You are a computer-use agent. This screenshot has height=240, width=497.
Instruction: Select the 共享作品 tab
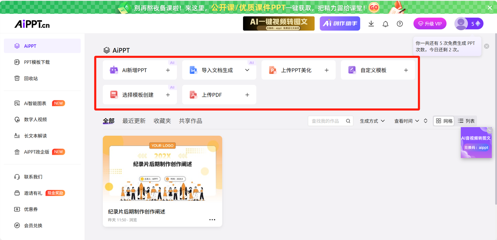pyautogui.click(x=191, y=121)
